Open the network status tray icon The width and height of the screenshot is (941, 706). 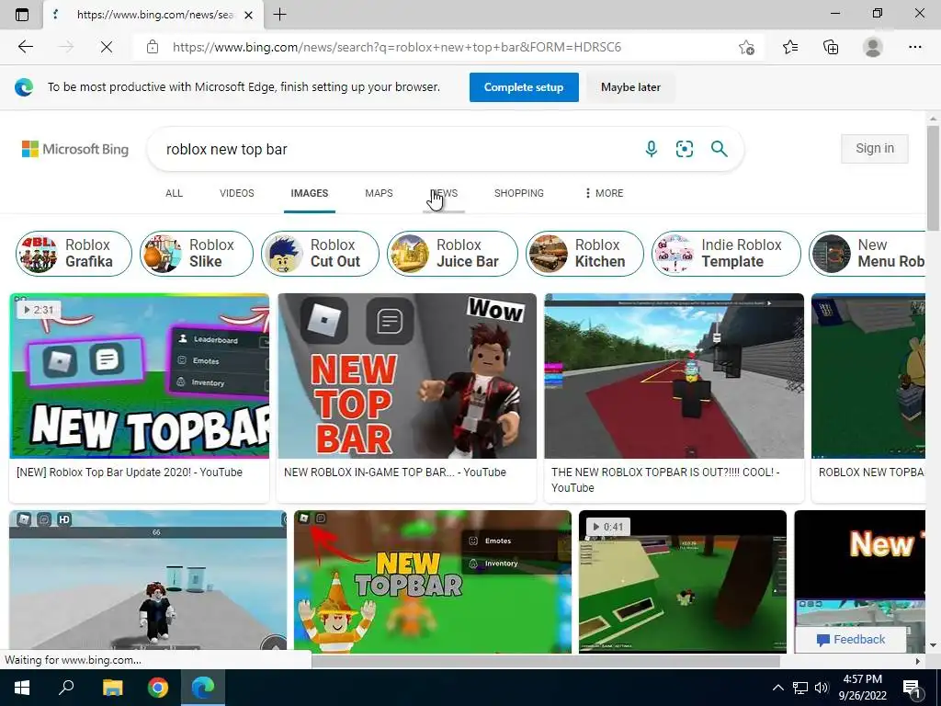800,688
